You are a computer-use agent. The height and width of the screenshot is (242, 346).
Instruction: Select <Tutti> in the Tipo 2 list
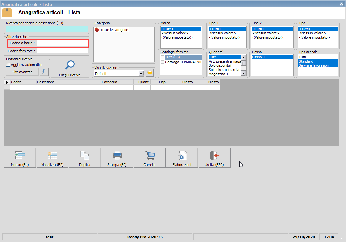point(272,29)
